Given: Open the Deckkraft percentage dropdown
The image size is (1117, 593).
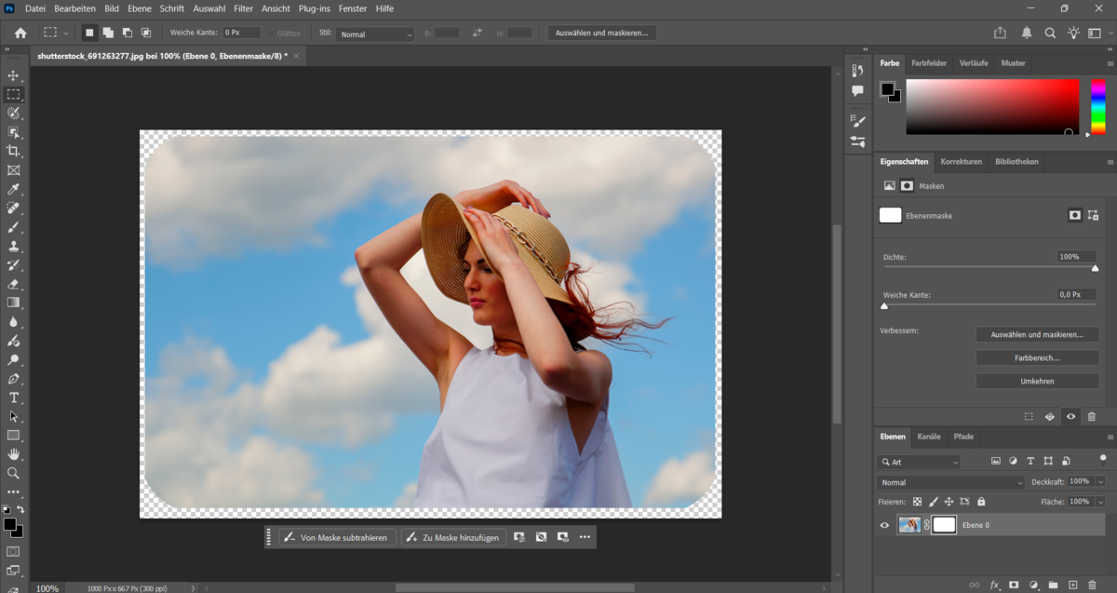Looking at the screenshot, I should coord(1100,481).
